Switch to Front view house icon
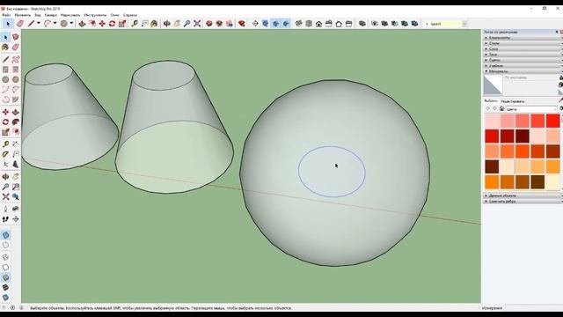The width and height of the screenshot is (563, 317). 318,24
